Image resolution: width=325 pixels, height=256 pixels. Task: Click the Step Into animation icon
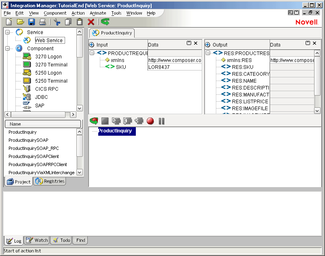click(x=116, y=121)
